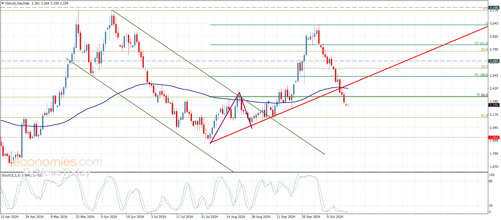Select the 33.3 Fibonacci retracement label
Viewport: 501px width, 220px height.
point(484,67)
